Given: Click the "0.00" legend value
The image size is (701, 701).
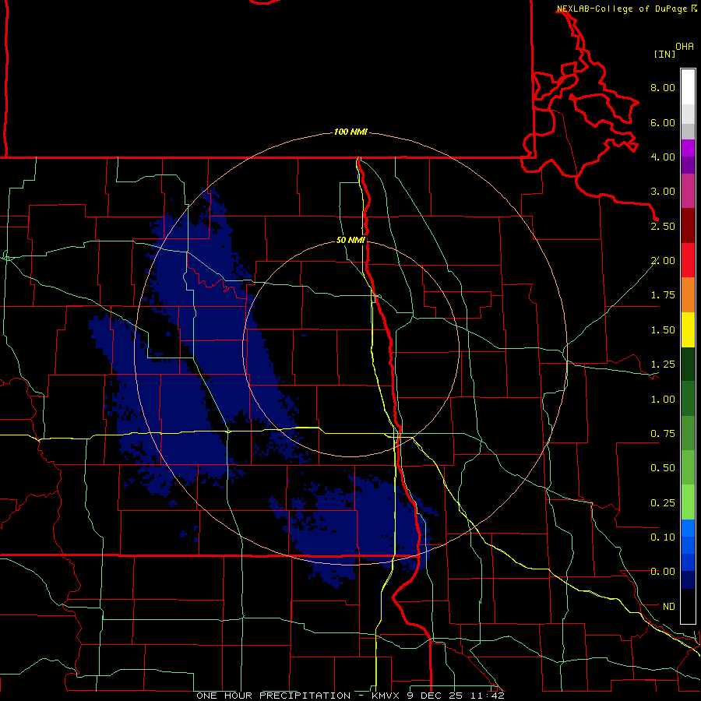Looking at the screenshot, I should click(x=663, y=572).
